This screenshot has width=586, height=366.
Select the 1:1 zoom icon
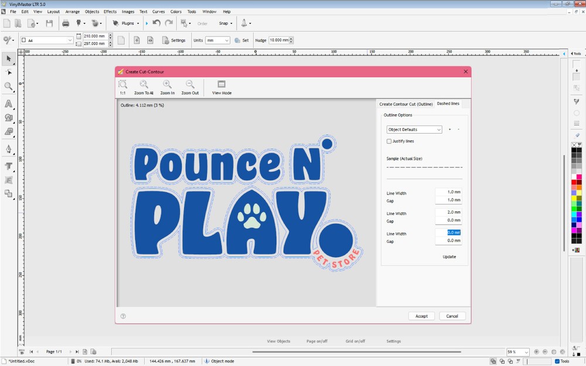tap(123, 86)
